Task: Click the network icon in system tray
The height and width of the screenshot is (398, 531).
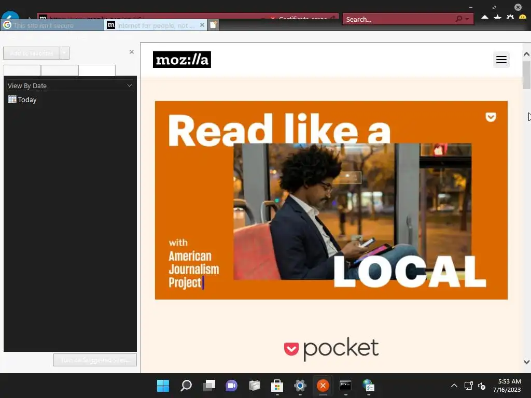Action: tap(468, 386)
